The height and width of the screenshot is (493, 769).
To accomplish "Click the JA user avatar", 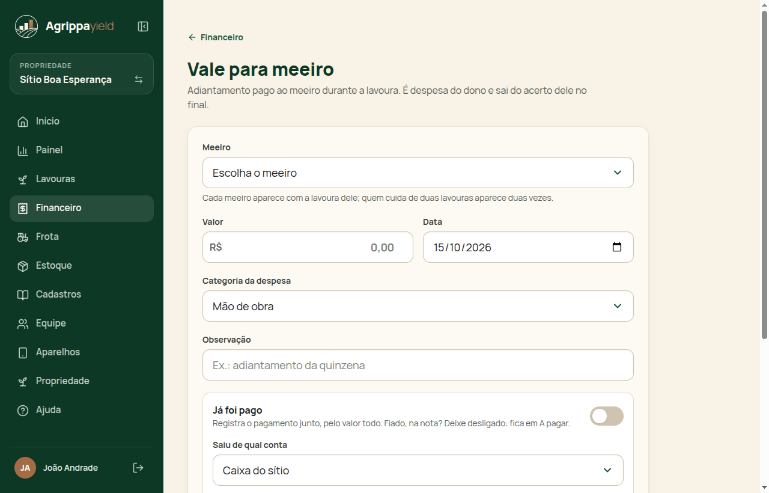I will (x=25, y=468).
